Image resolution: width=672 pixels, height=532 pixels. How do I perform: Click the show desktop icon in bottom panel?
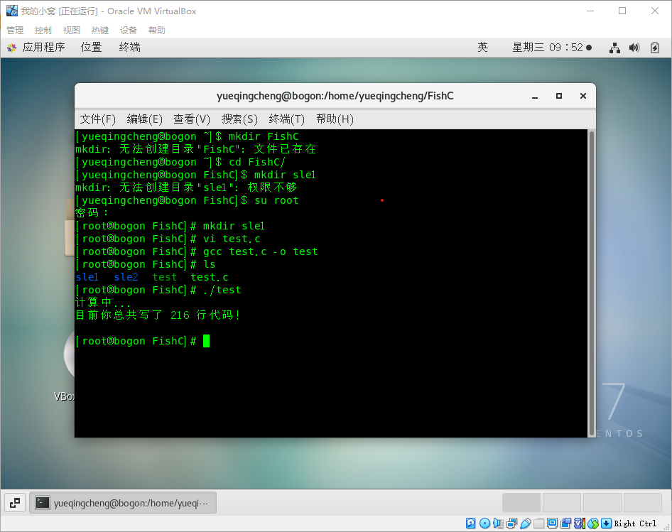click(x=15, y=503)
